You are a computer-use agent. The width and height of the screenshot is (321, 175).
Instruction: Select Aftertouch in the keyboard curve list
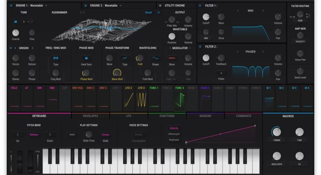pos(174,134)
